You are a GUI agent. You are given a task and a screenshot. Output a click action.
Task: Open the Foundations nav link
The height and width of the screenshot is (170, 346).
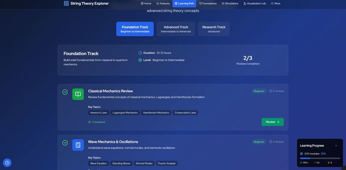click(x=208, y=3)
